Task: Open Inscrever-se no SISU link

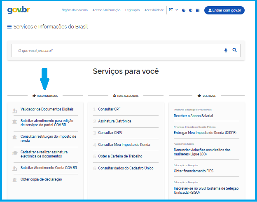Action: (206, 190)
